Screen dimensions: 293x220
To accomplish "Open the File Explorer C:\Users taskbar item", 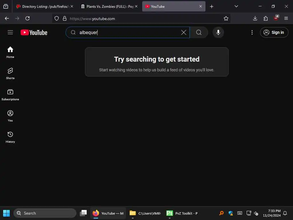I will pos(145,213).
